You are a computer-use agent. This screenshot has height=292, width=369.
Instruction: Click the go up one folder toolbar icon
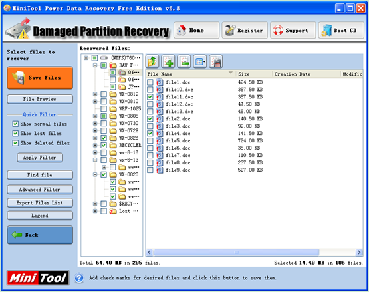tap(152, 61)
